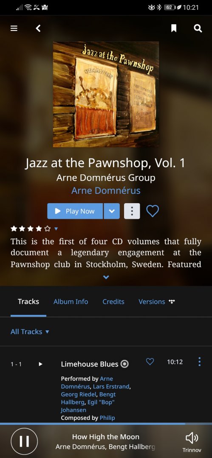The image size is (212, 458).
Task: Tap the bookmark icon
Action: pyautogui.click(x=174, y=28)
